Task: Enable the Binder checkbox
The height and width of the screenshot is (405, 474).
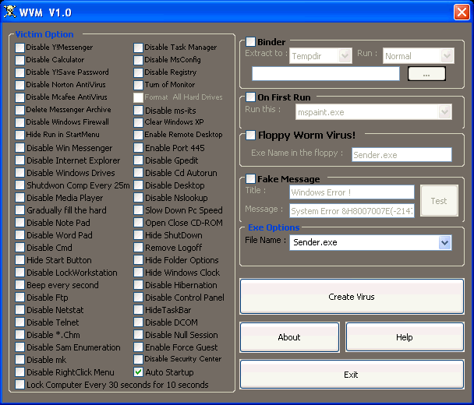Action: (x=251, y=42)
